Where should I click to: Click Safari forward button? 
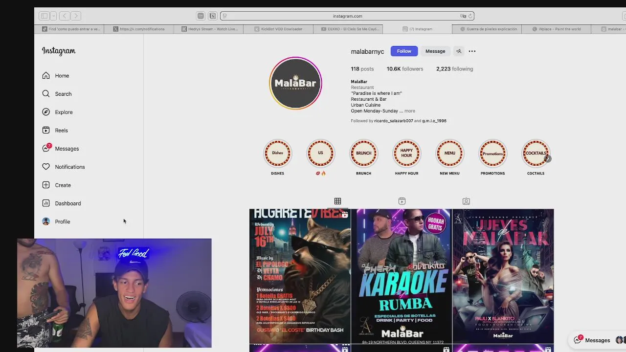pyautogui.click(x=75, y=16)
